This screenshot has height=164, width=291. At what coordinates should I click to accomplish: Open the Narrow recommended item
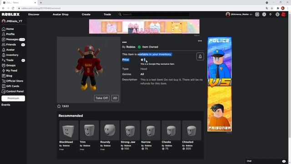pyautogui.click(x=151, y=136)
